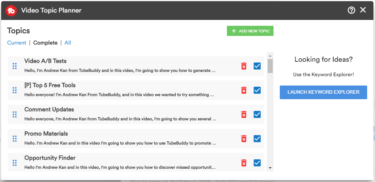Open the Opportunity Finder topic title

pyautogui.click(x=50, y=158)
